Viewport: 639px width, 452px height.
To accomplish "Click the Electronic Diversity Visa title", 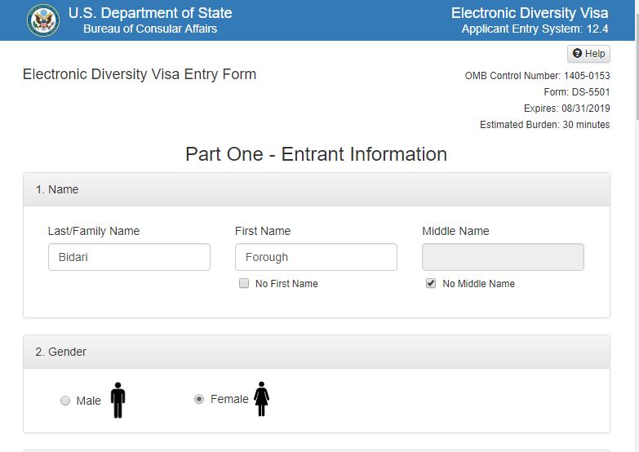I will click(530, 13).
